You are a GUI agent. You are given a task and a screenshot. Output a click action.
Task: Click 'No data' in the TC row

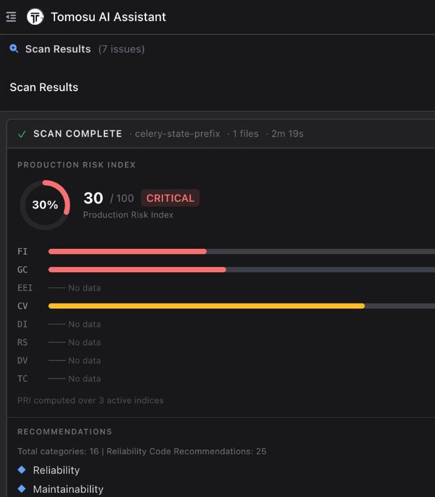coord(84,379)
